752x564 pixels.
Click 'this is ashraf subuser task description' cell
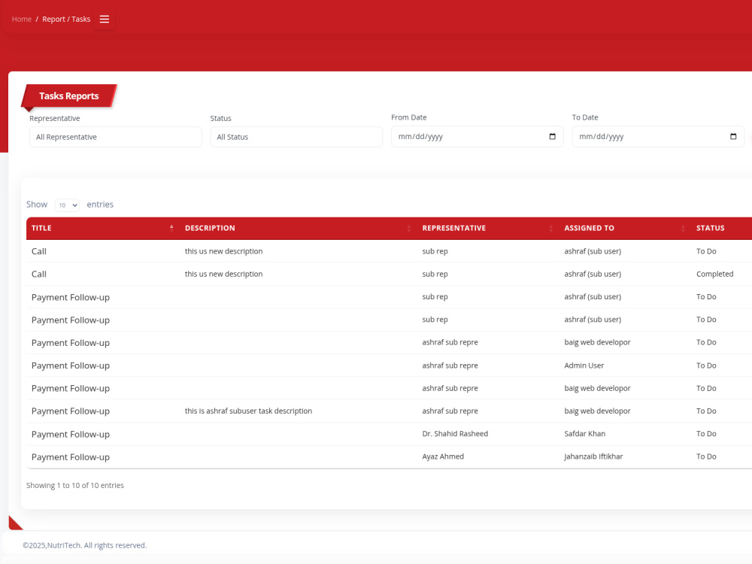(x=248, y=411)
